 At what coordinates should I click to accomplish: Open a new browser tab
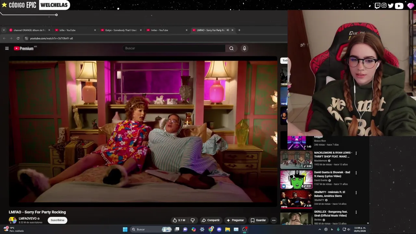click(x=239, y=30)
